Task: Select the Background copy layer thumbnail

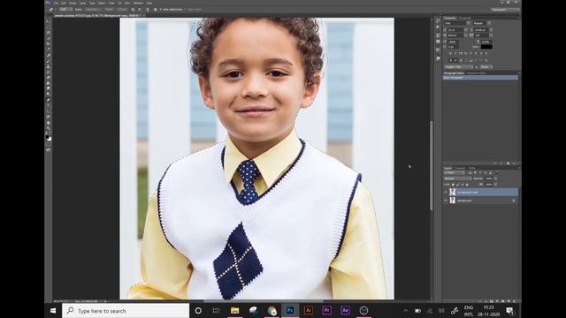Action: pos(452,193)
